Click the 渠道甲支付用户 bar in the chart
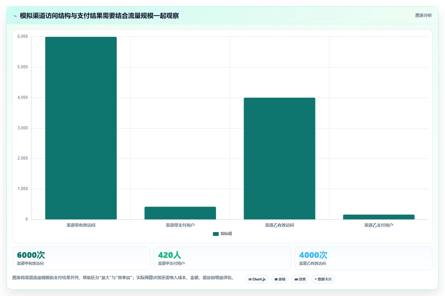 click(x=180, y=213)
